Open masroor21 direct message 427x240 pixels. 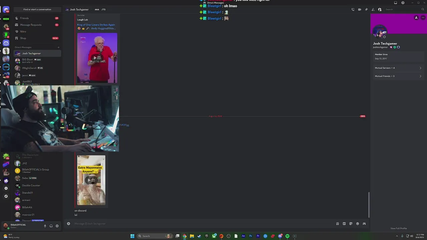(x=37, y=215)
